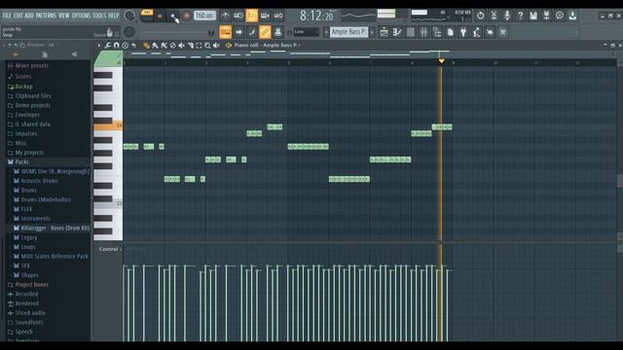This screenshot has width=623, height=350.
Task: Open the FILE menu
Action: [7, 16]
